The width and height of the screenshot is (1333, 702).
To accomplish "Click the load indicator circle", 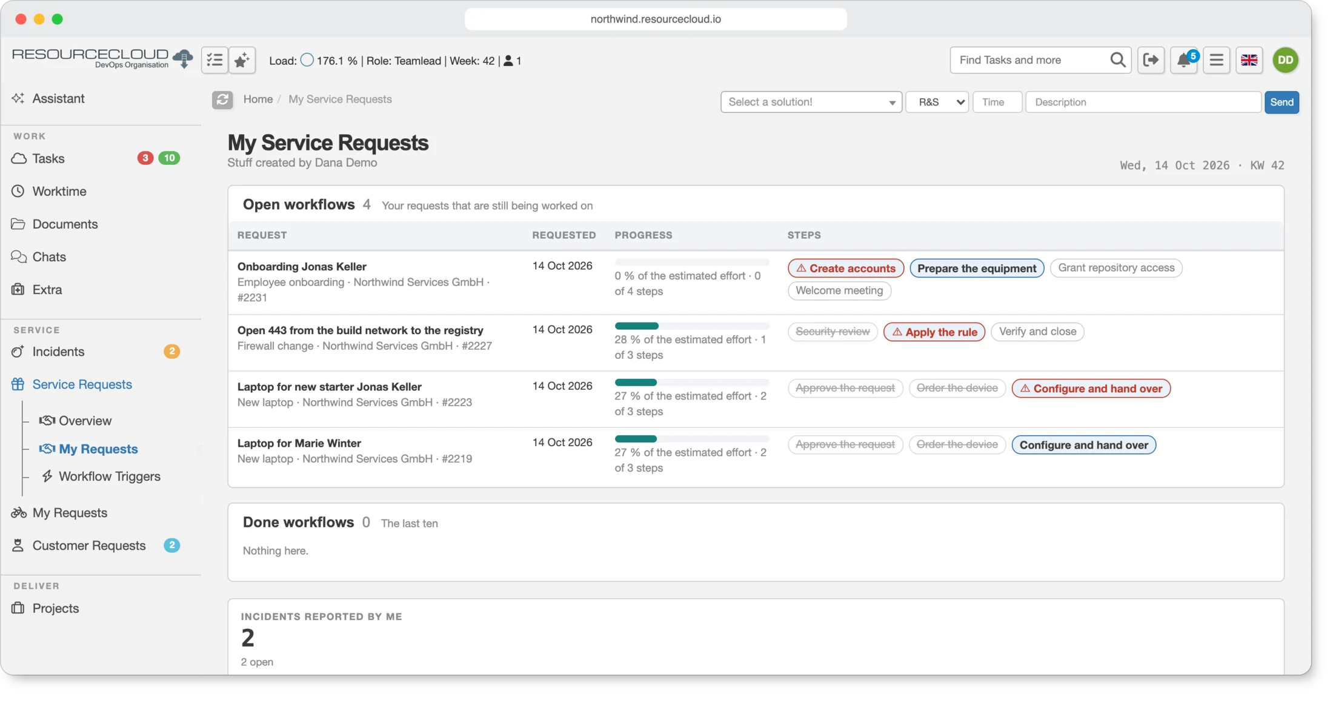I will pyautogui.click(x=307, y=60).
